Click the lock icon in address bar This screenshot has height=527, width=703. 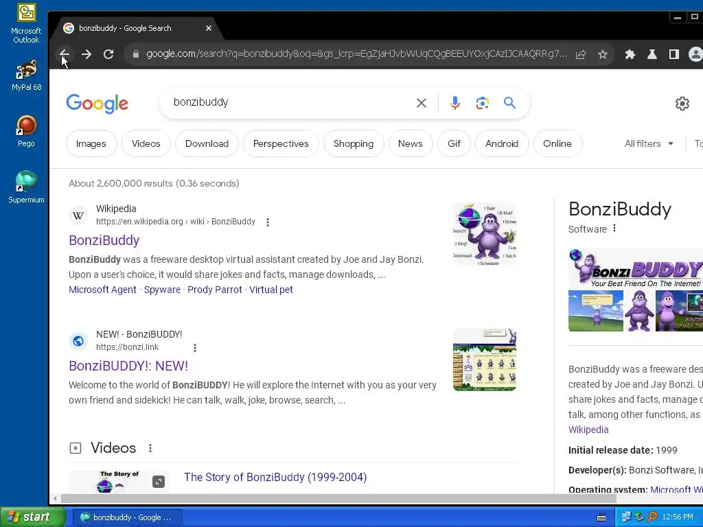point(136,54)
